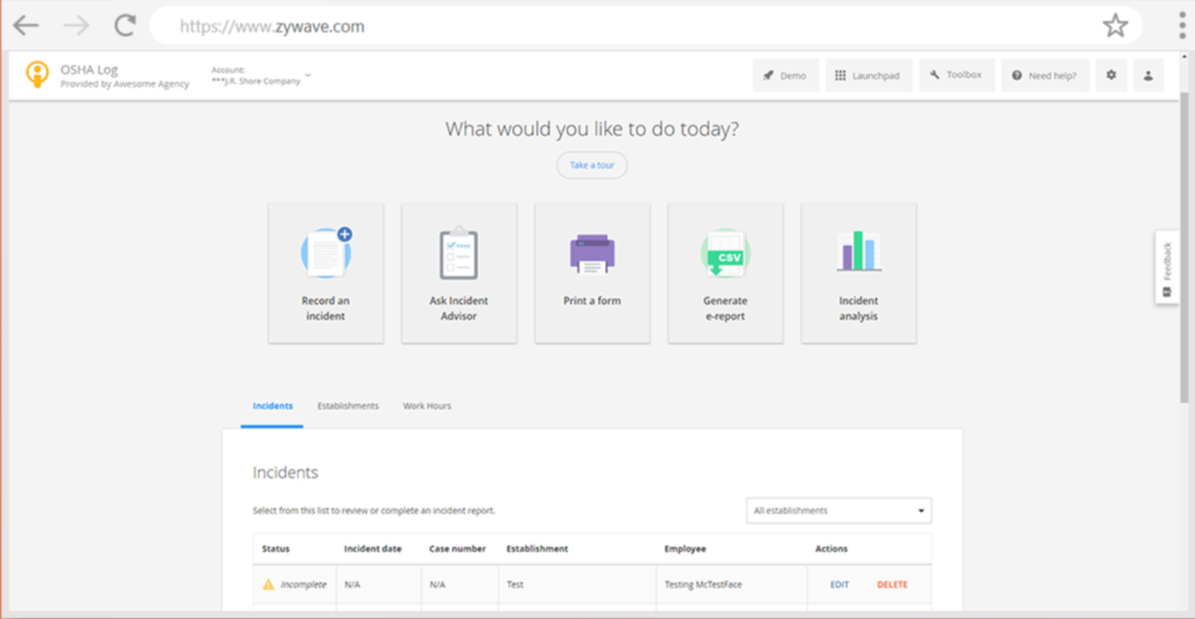This screenshot has width=1195, height=619.
Task: Switch to the Work Hours tab
Action: point(427,406)
